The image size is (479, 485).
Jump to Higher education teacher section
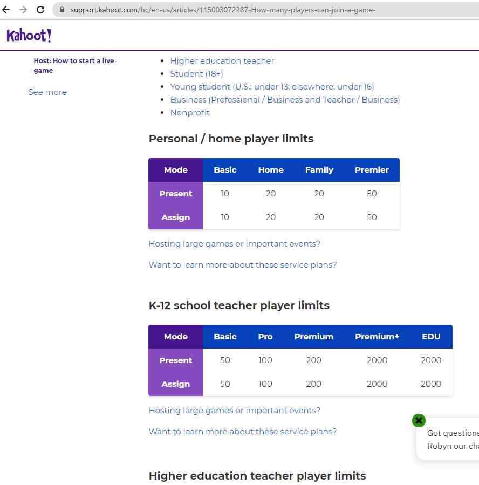[222, 61]
